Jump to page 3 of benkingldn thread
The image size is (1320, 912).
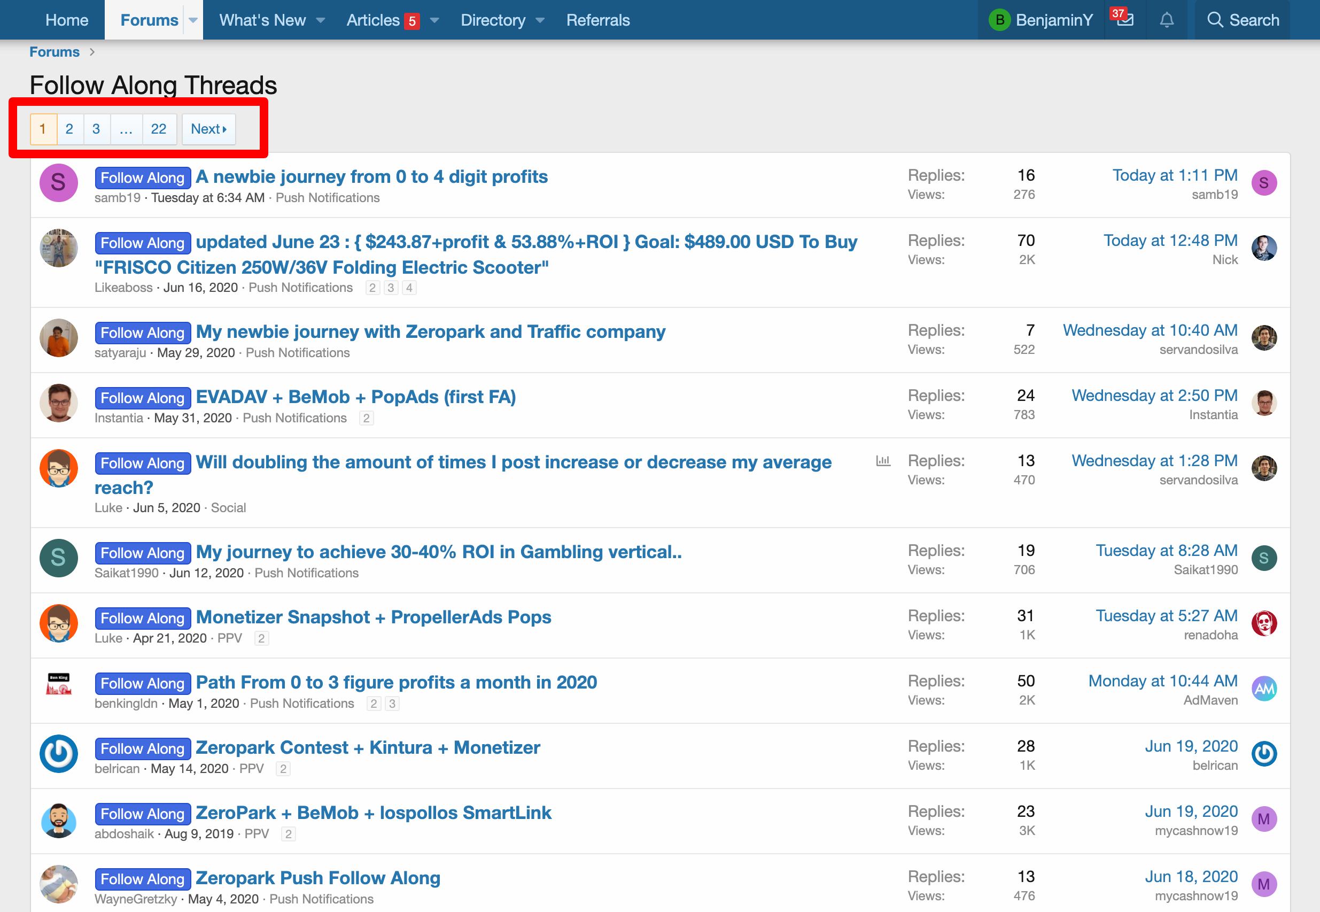coord(392,704)
